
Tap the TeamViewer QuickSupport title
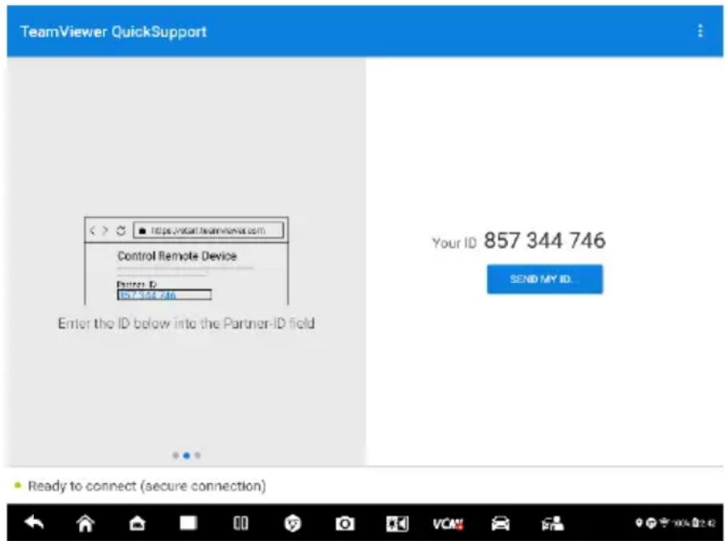[113, 32]
